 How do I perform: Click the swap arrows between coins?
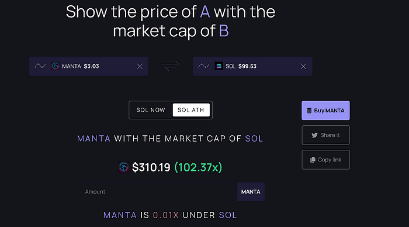click(171, 66)
